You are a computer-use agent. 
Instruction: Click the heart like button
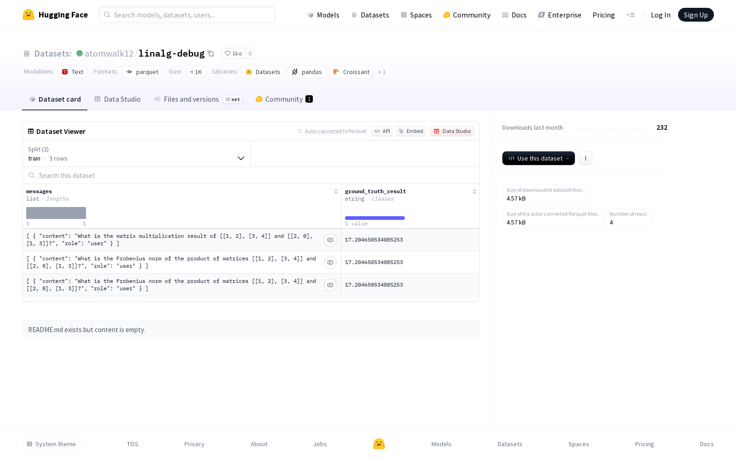click(x=233, y=53)
